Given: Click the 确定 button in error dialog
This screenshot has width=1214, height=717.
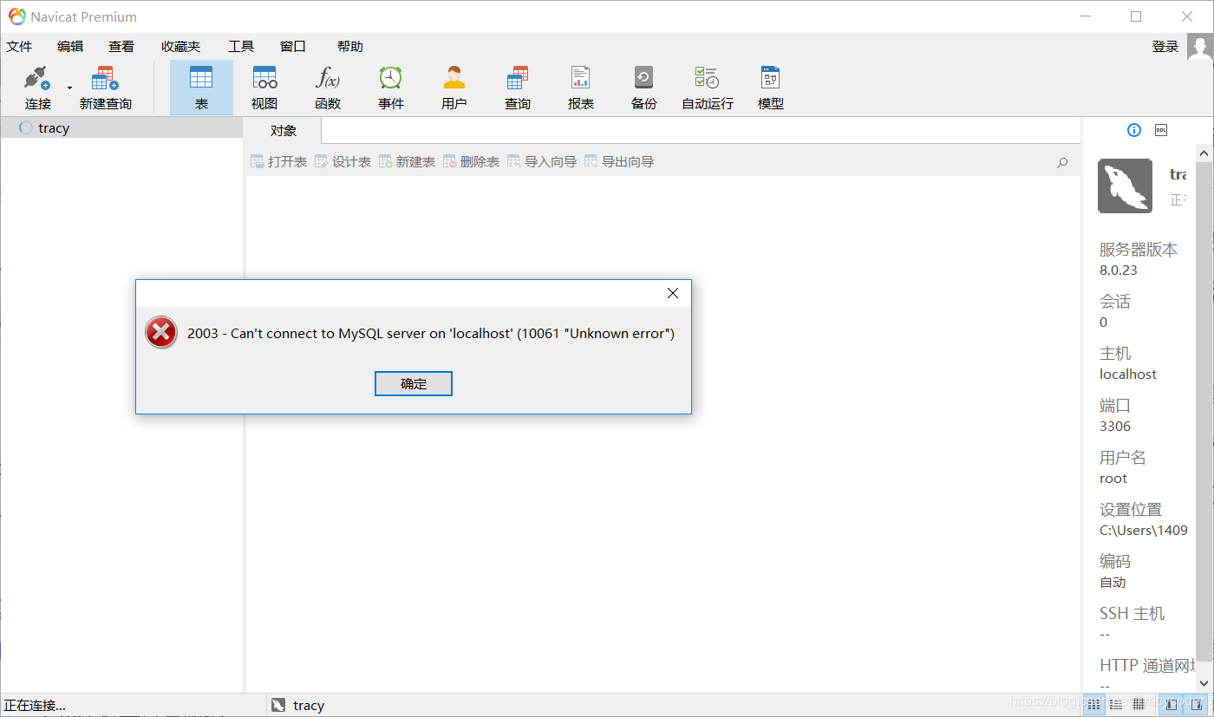Looking at the screenshot, I should pos(414,383).
